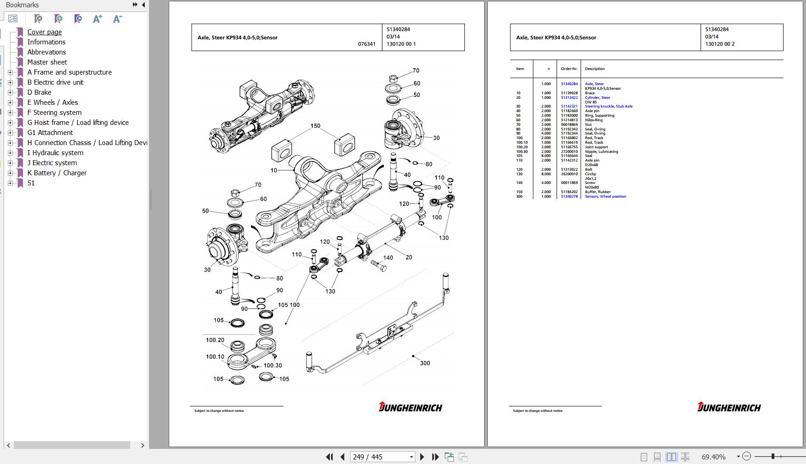806x464 pixels.
Task: Click the add new bookmark icon
Action: (58, 19)
